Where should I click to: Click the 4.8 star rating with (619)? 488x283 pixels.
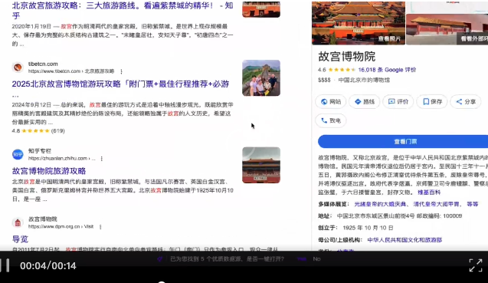pos(38,131)
